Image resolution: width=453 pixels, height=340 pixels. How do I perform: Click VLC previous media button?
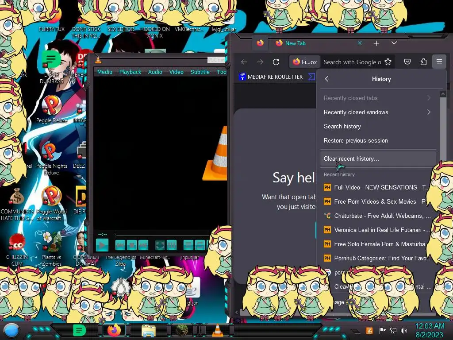[120, 245]
